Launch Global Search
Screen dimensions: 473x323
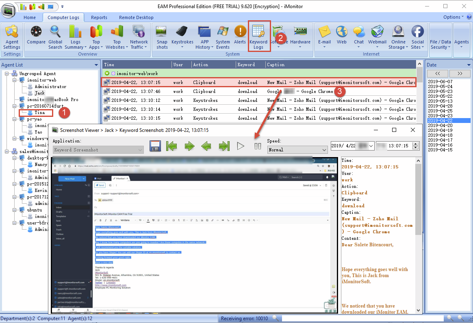[55, 37]
